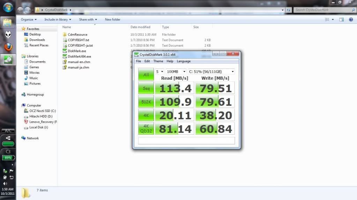
Task: Sort files by Date modified column
Action: click(x=140, y=27)
